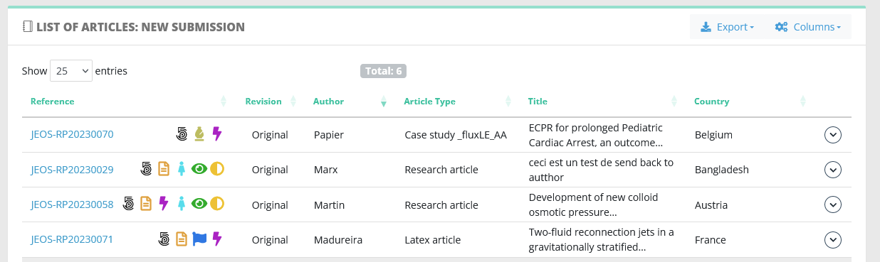
Task: Open the Columns dropdown
Action: [x=807, y=27]
